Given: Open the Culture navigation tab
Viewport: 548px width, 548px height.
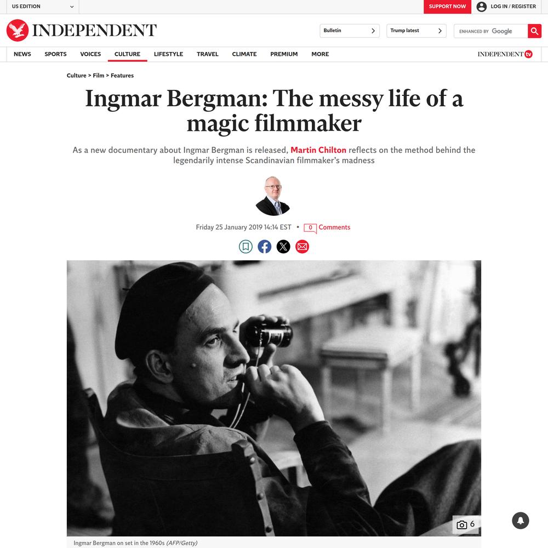Looking at the screenshot, I should 127,54.
